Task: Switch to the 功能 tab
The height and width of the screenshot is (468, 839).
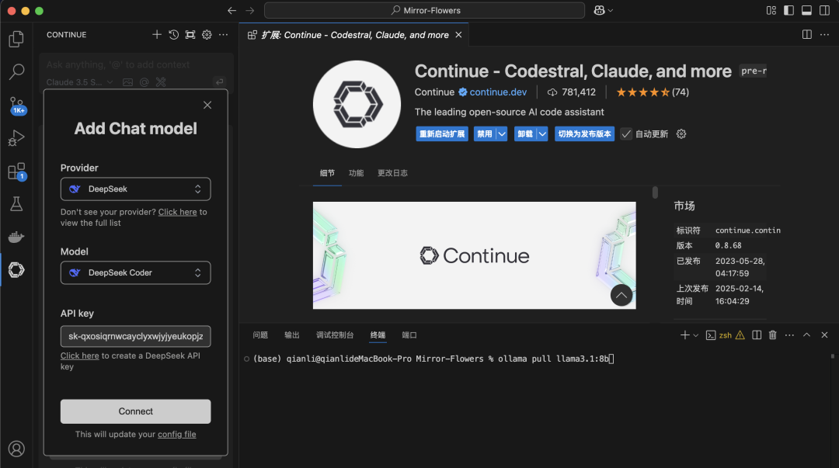Action: pos(356,173)
